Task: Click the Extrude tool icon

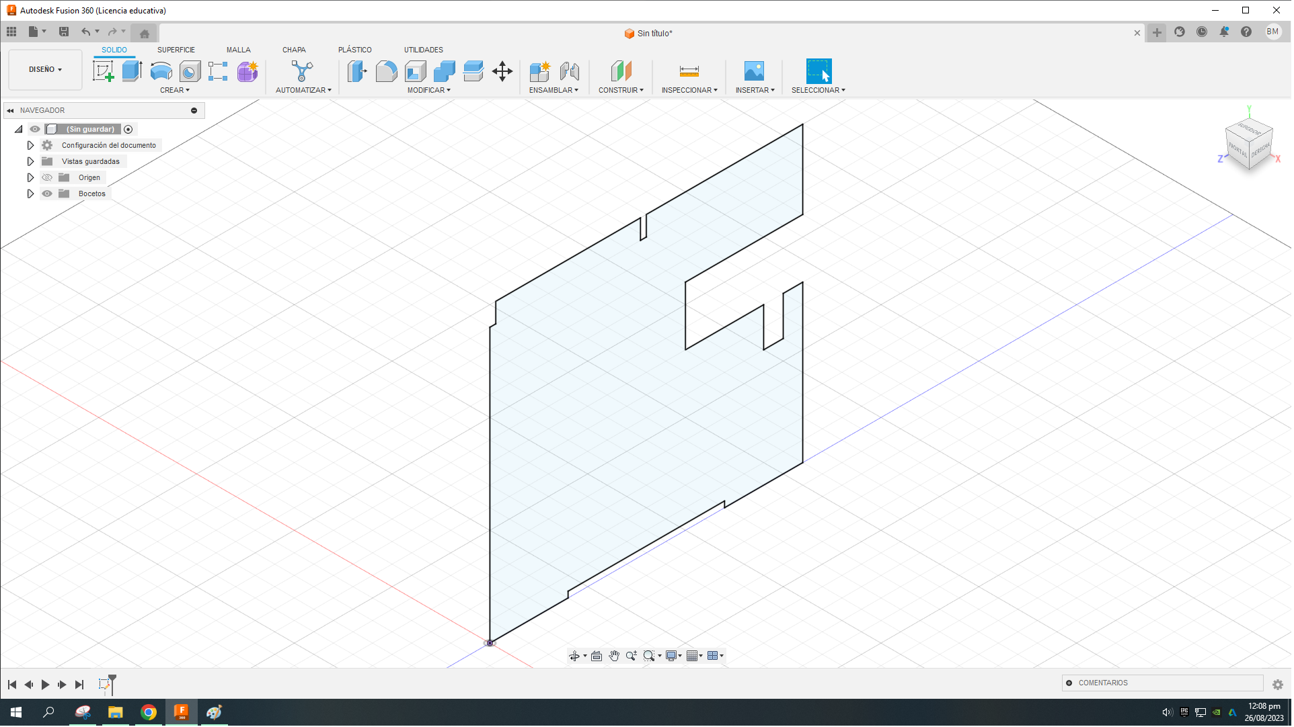Action: 132,71
